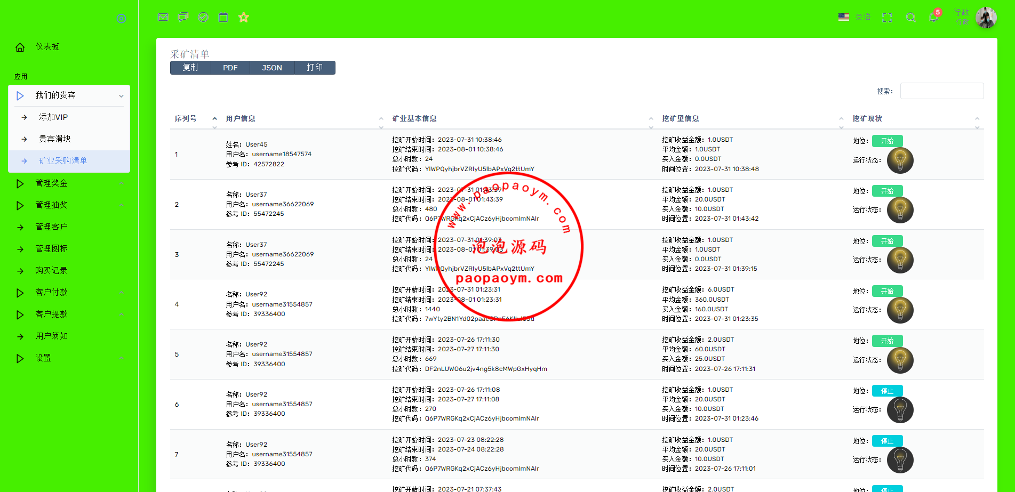Click the PDF export button

tap(230, 68)
